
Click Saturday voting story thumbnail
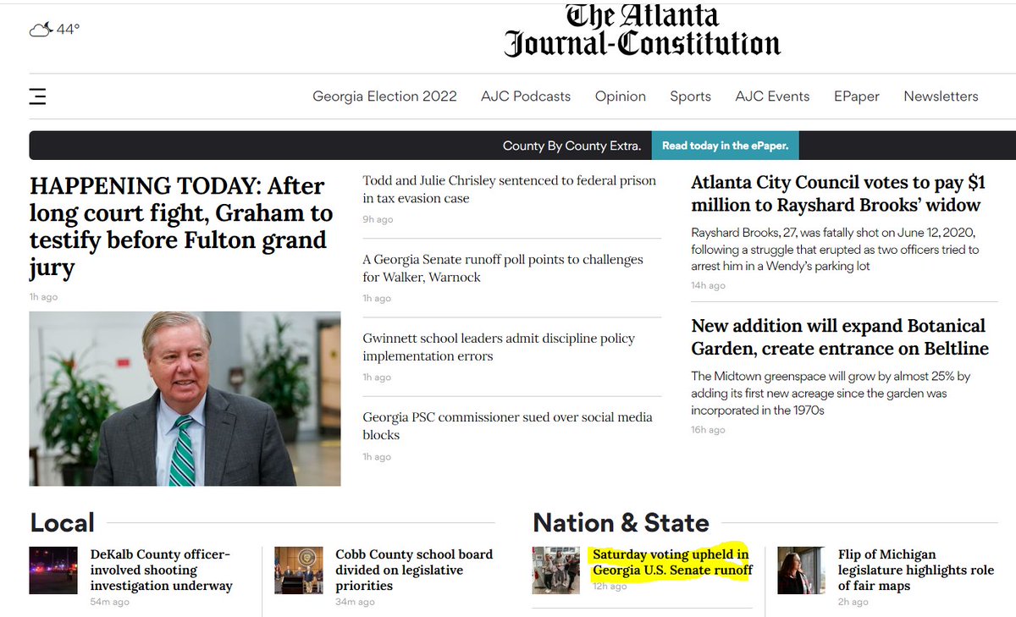coord(556,570)
